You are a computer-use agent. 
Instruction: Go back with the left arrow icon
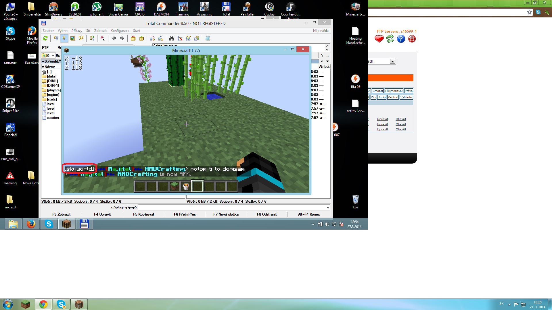pos(114,38)
